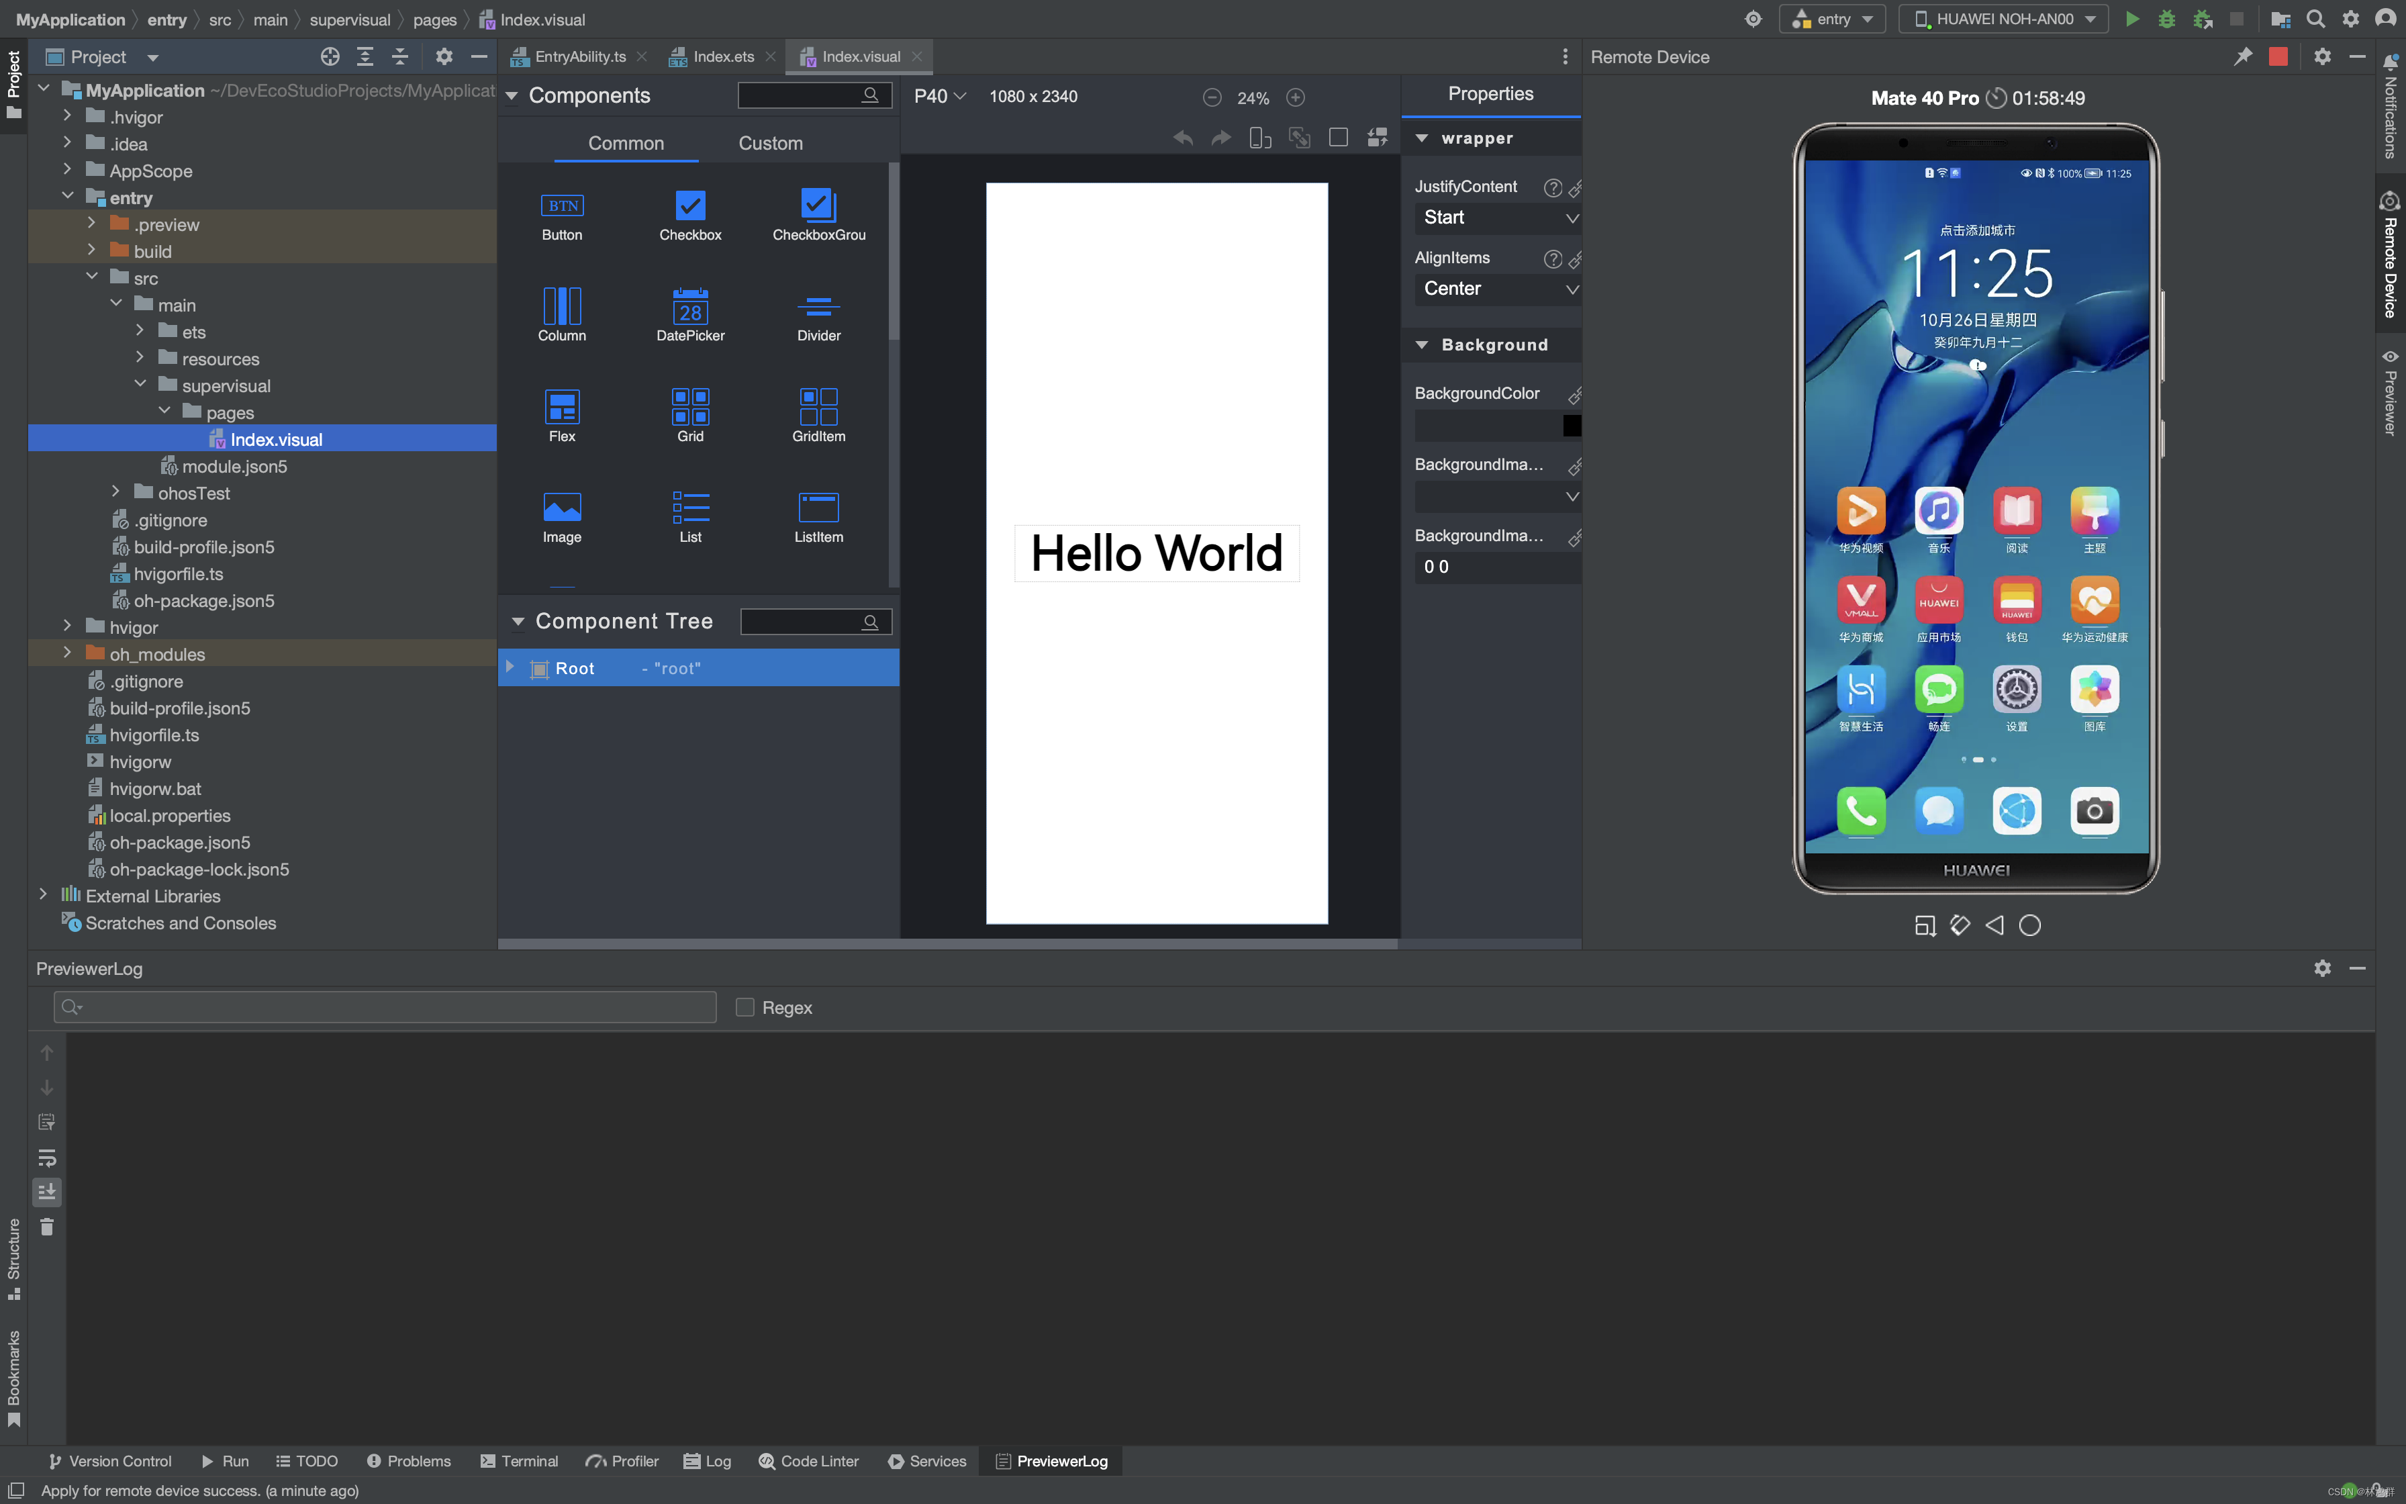The image size is (2406, 1504).
Task: Click the undo arrow in designer toolbar
Action: coord(1182,138)
